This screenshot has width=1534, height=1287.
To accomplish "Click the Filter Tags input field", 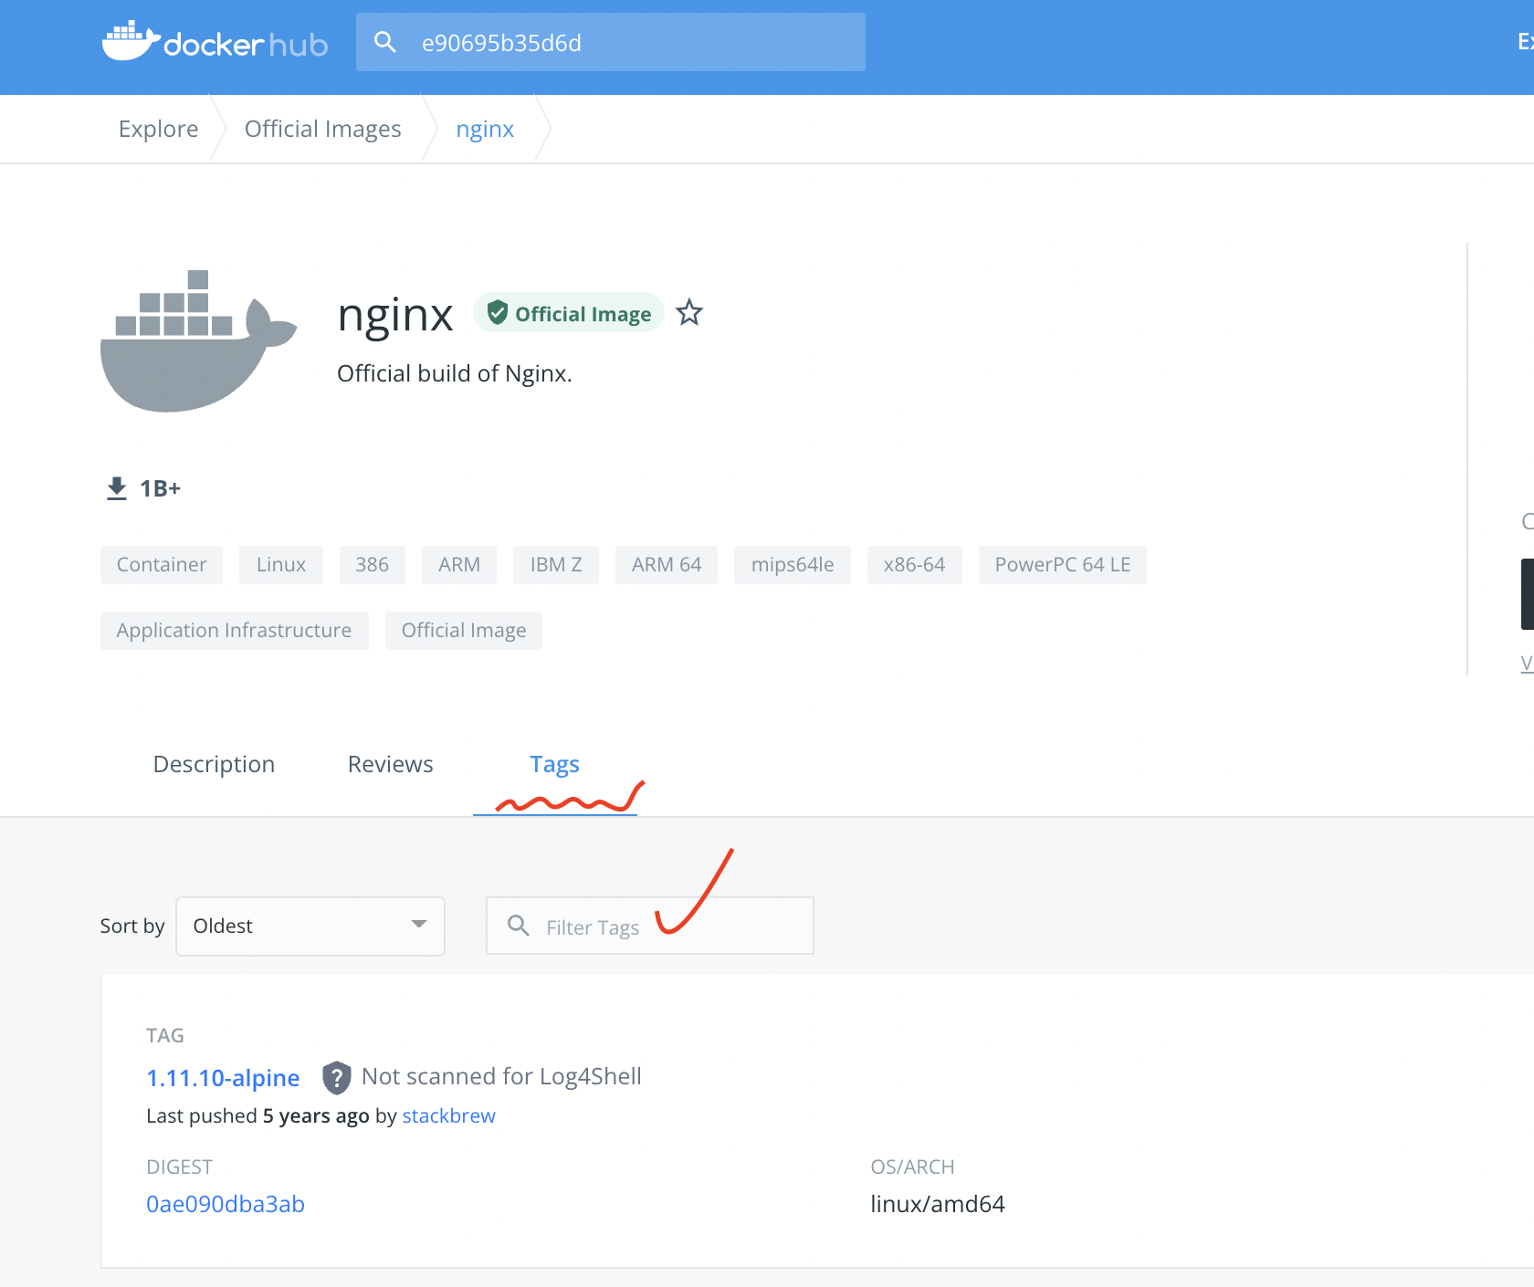I will tap(650, 926).
